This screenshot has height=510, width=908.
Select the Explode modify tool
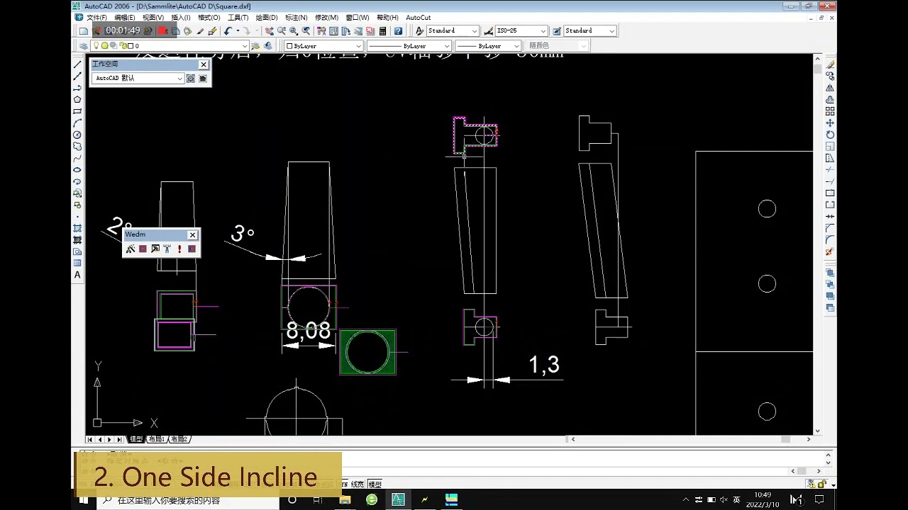click(x=830, y=251)
